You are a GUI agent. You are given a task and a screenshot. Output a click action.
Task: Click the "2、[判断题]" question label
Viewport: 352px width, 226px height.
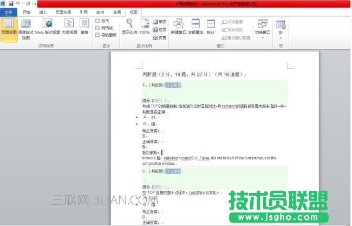(x=154, y=171)
